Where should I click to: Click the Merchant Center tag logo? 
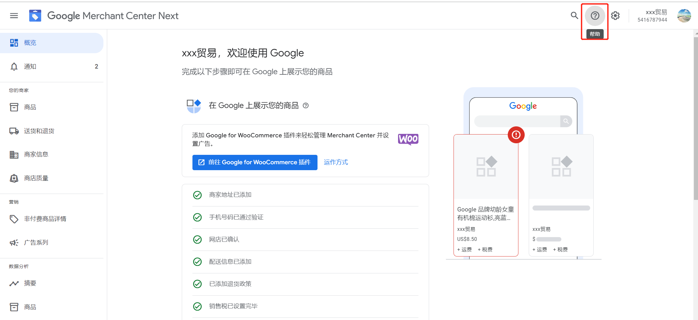pyautogui.click(x=35, y=16)
